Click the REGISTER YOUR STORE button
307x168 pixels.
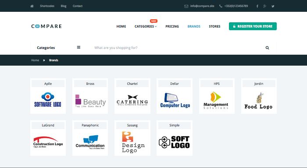coord(253,26)
